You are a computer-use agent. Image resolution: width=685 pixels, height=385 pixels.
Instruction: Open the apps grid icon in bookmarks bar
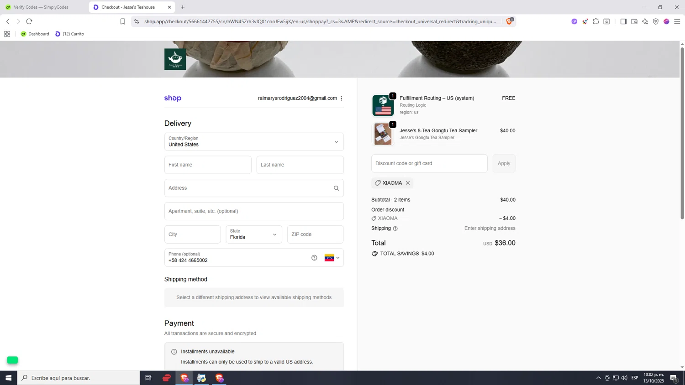[7, 34]
